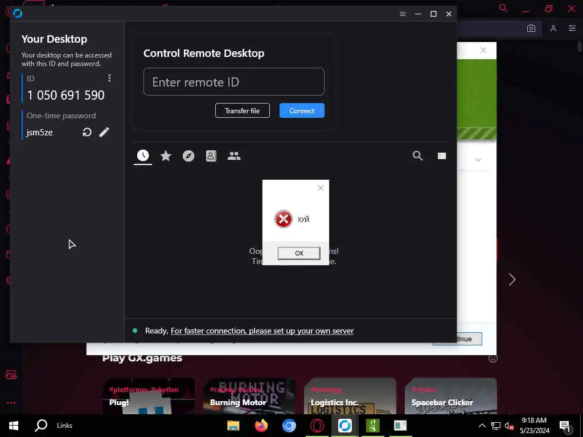Close the error message dialog
The image size is (583, 437).
[321, 188]
